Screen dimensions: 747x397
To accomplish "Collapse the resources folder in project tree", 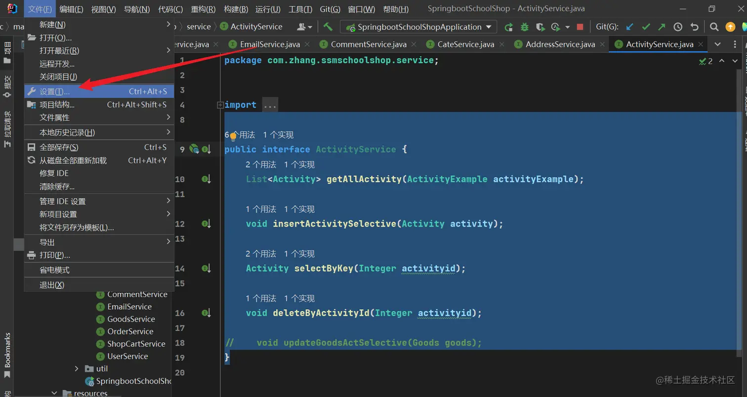I will tap(54, 393).
